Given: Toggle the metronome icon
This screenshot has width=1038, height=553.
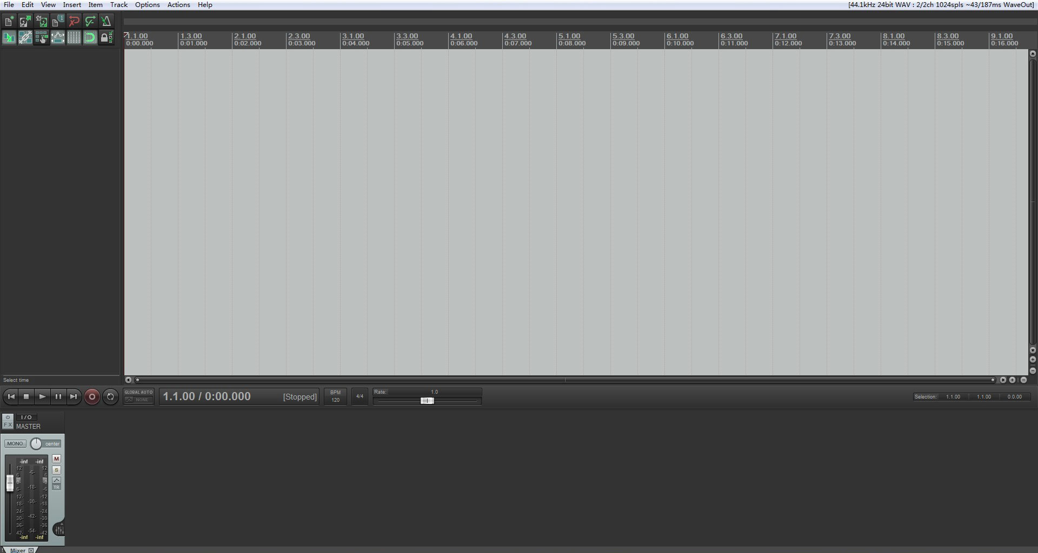Looking at the screenshot, I should pyautogui.click(x=107, y=22).
